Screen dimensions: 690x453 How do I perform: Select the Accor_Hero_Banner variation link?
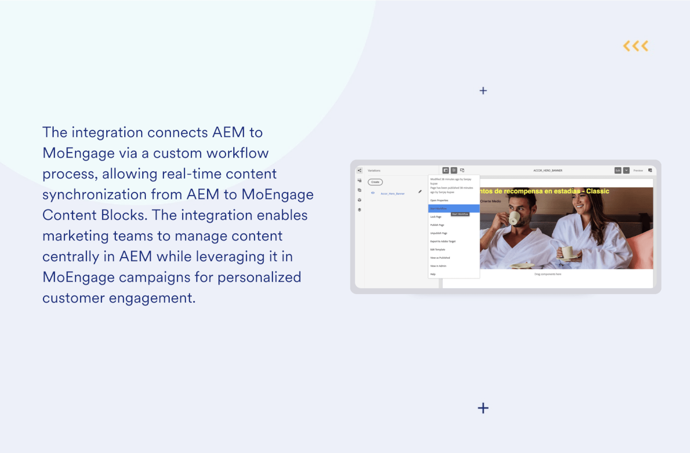(x=392, y=193)
